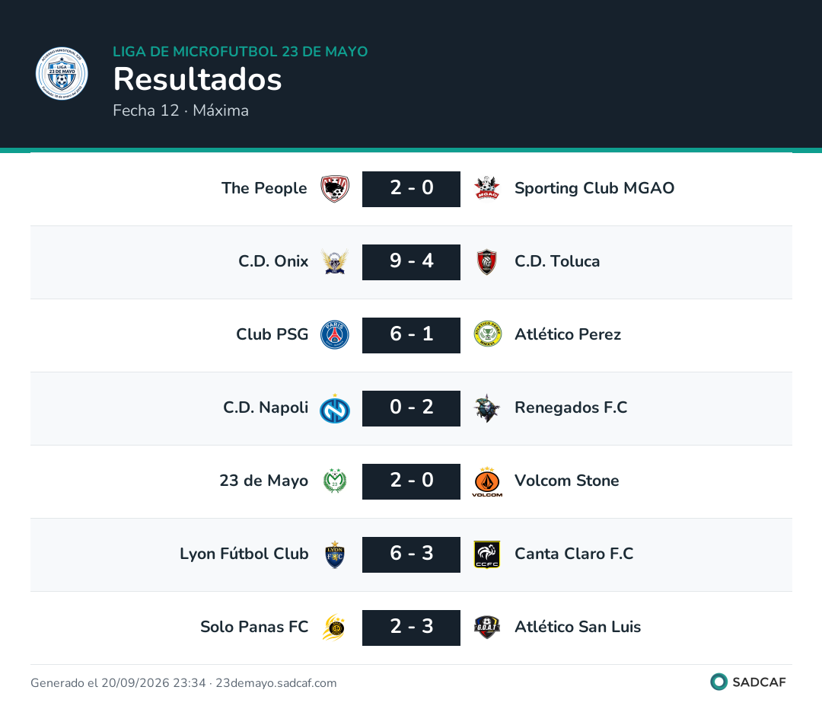Select the 9 - 4 score box

point(411,262)
